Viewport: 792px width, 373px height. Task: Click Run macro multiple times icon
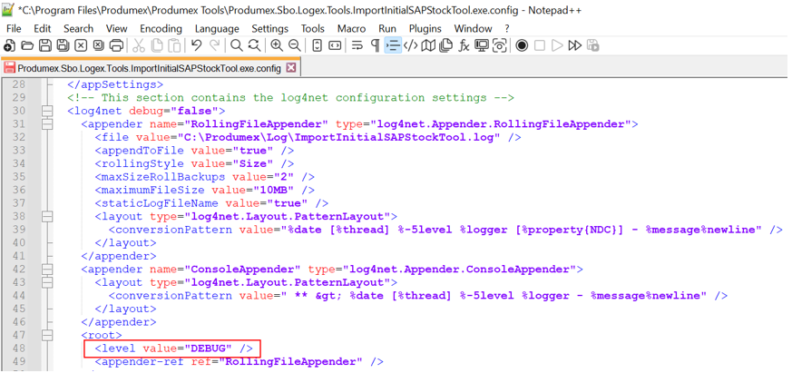point(575,46)
